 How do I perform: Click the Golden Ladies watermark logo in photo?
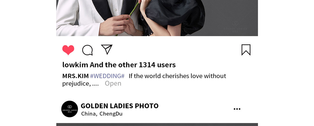tap(235, 26)
